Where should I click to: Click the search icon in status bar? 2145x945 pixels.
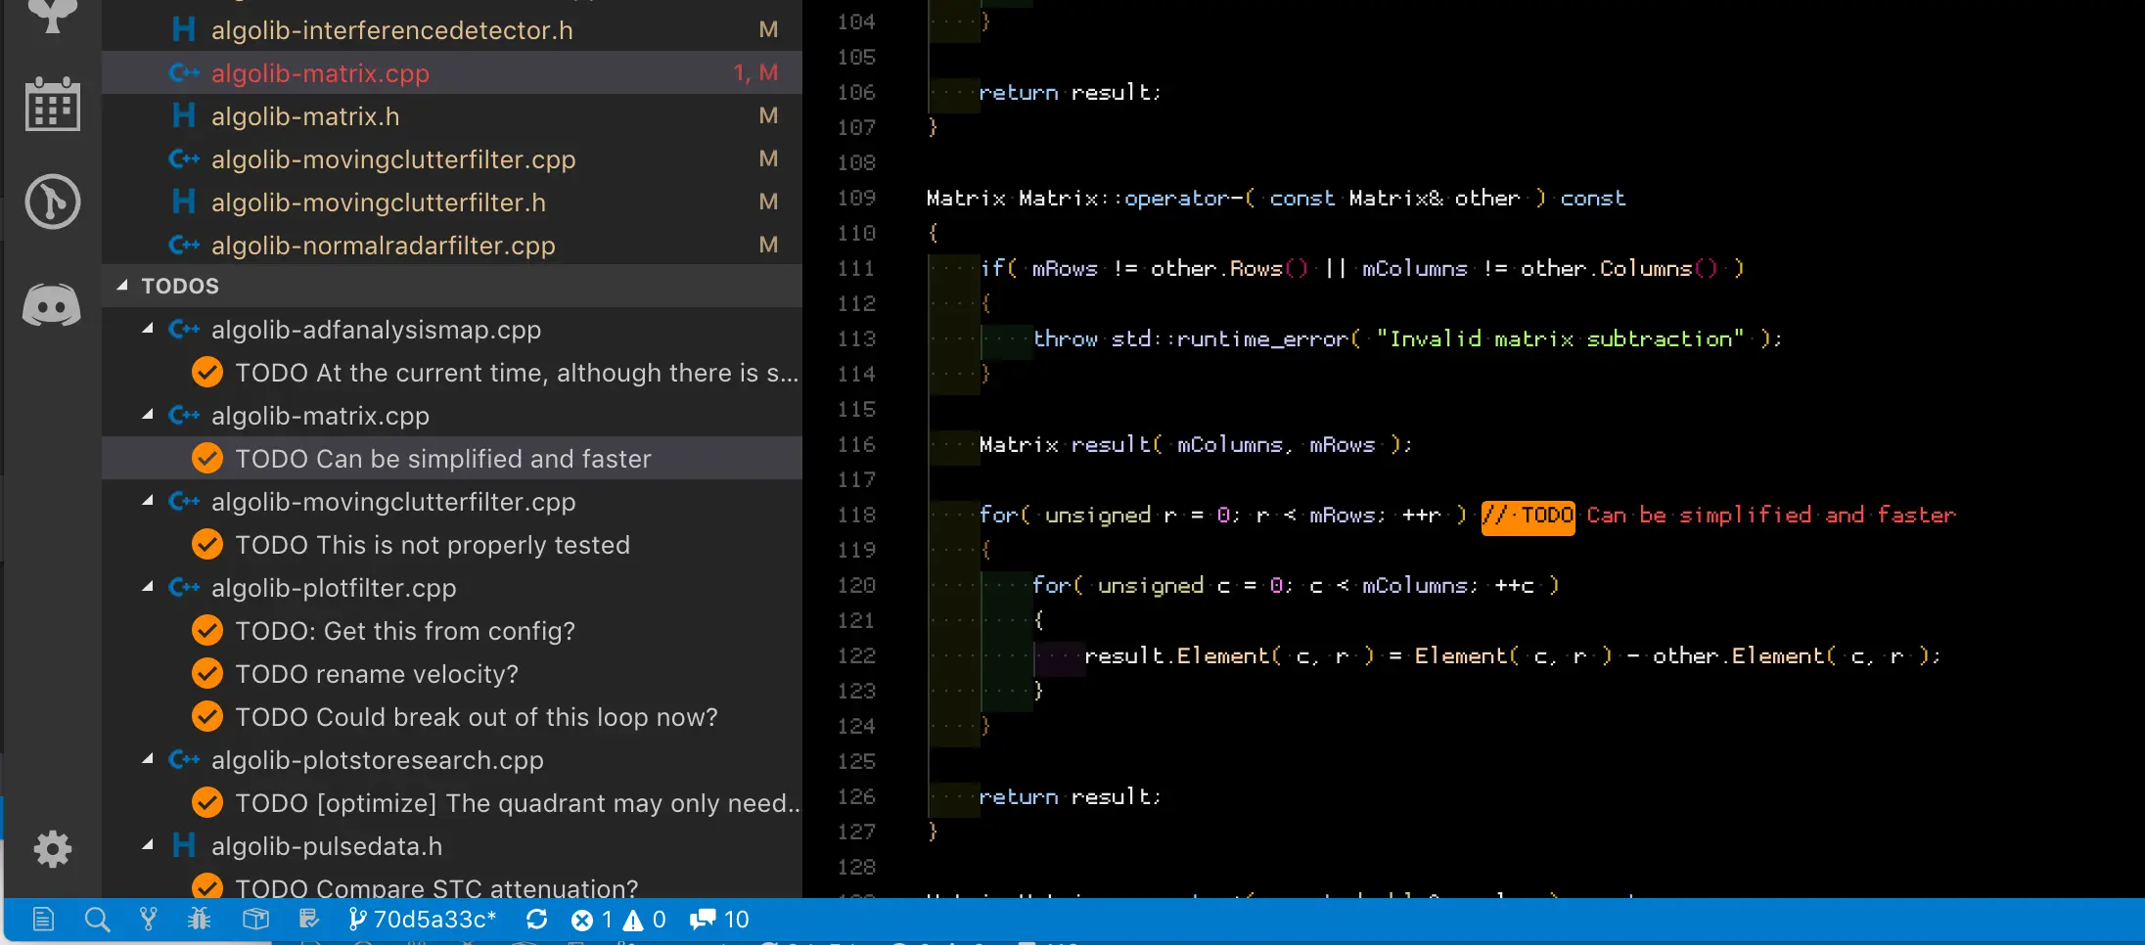[x=97, y=920]
